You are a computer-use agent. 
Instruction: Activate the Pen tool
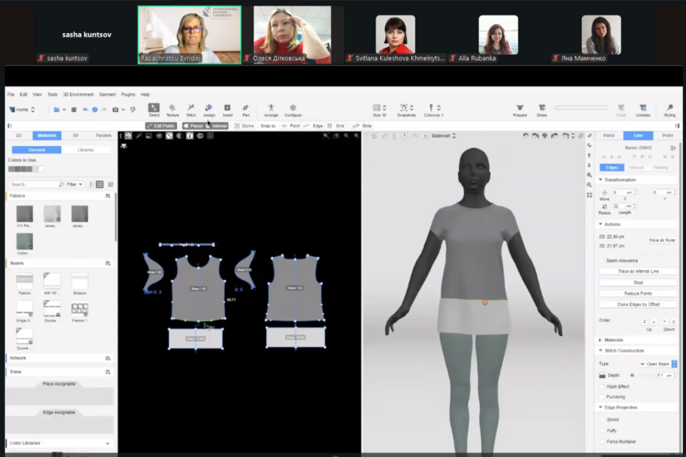tap(245, 109)
